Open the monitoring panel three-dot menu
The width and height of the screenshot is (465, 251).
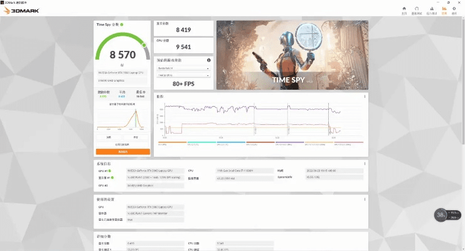click(365, 97)
